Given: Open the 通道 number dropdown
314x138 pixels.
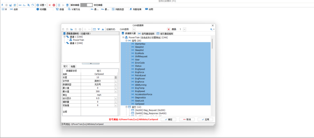Looking at the screenshot, I should pyautogui.click(x=184, y=29).
